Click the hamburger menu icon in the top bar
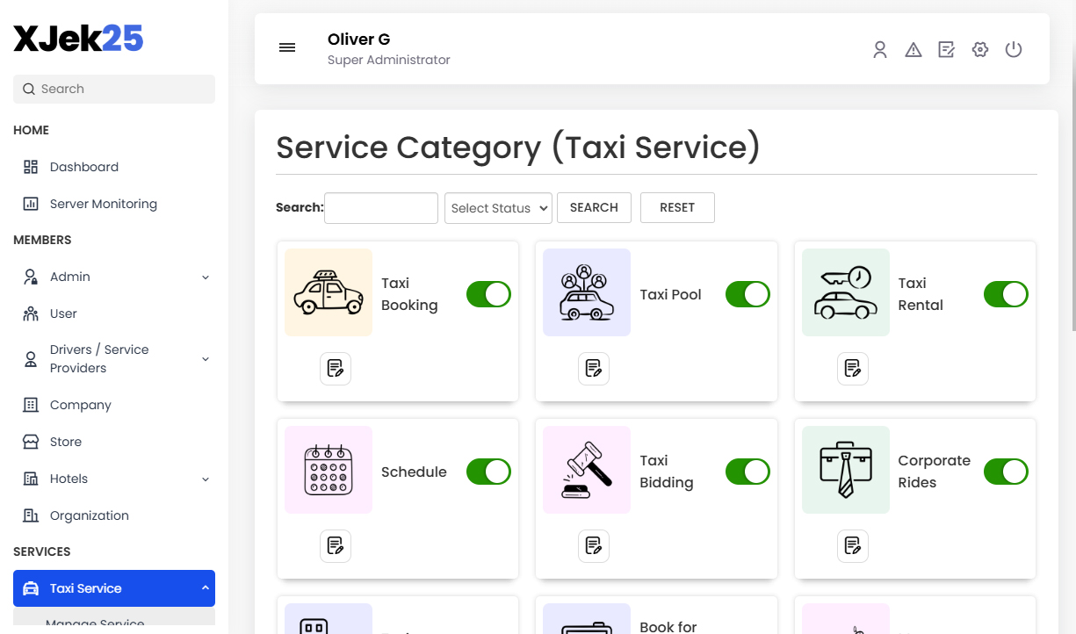The image size is (1076, 634). pyautogui.click(x=287, y=47)
